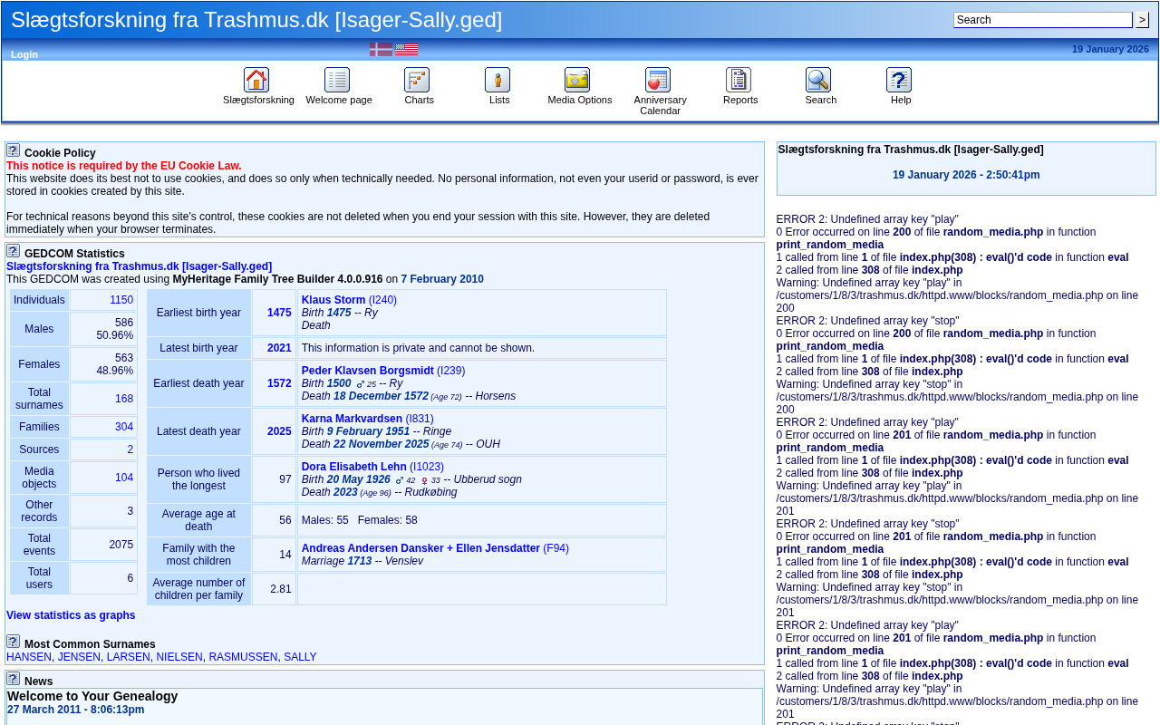This screenshot has height=725, width=1160.
Task: Open Anniversary Calendar menu label
Action: pyautogui.click(x=660, y=105)
